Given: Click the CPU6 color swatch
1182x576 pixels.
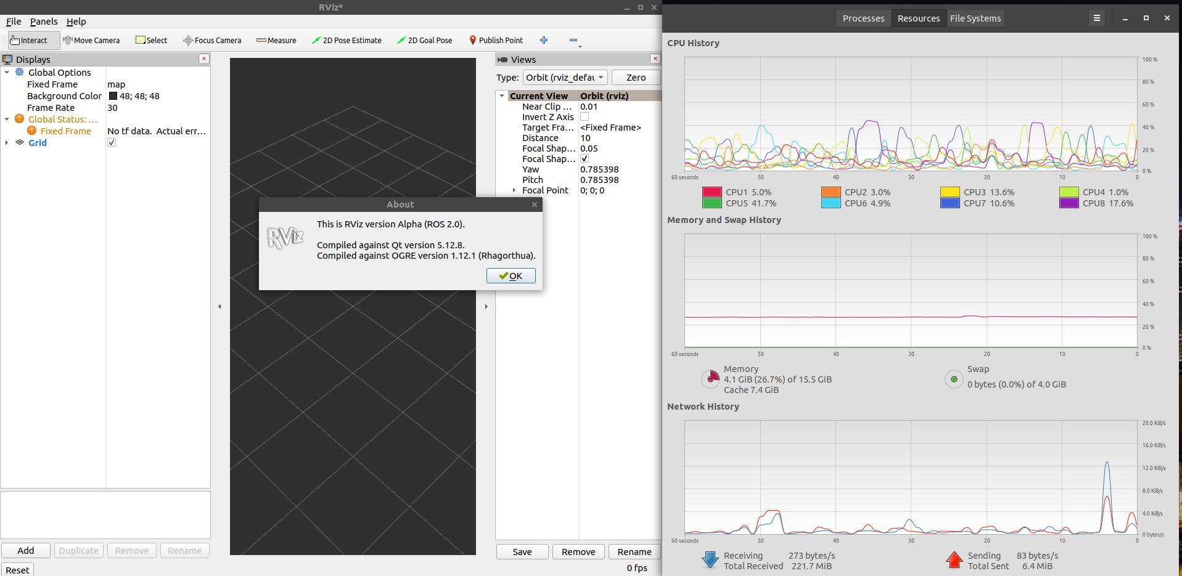Looking at the screenshot, I should pyautogui.click(x=831, y=203).
